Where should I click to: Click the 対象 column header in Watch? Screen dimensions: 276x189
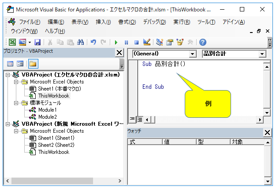click(247, 142)
